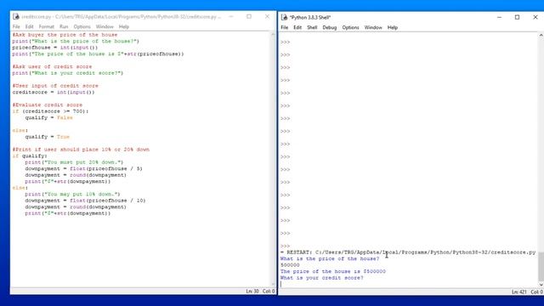Screen dimensions: 544x306
Task: Click the shell vertical scrollbar thumb
Action: (x=541, y=266)
